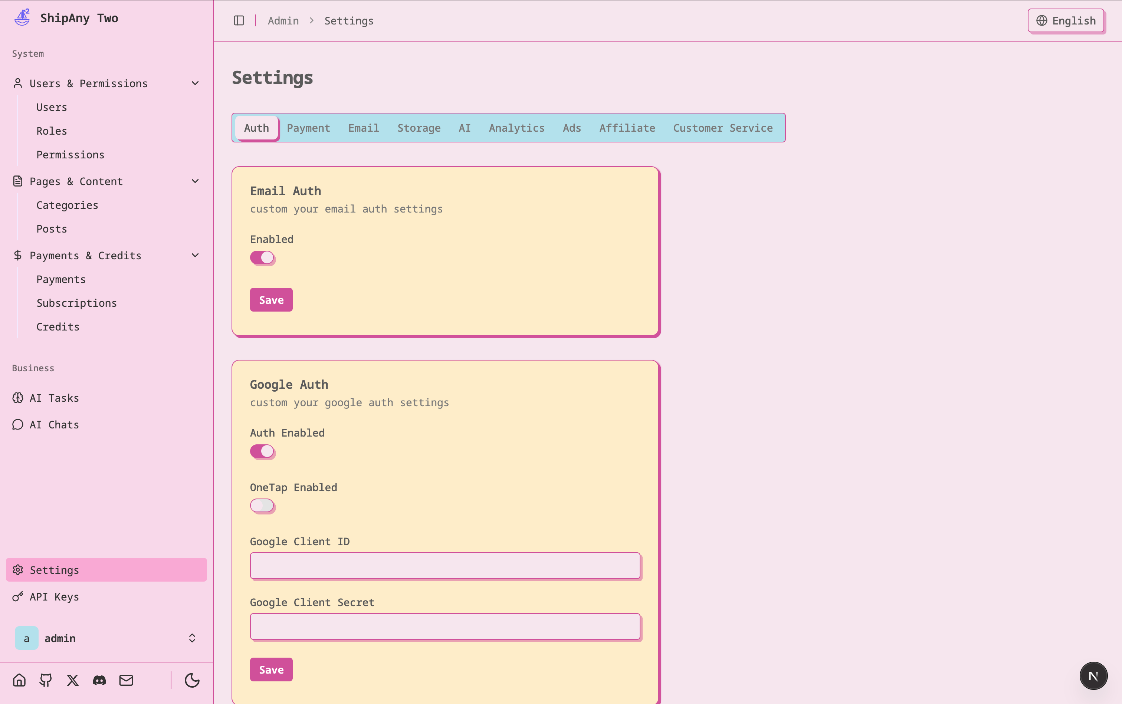Open the English language selector

tap(1066, 20)
